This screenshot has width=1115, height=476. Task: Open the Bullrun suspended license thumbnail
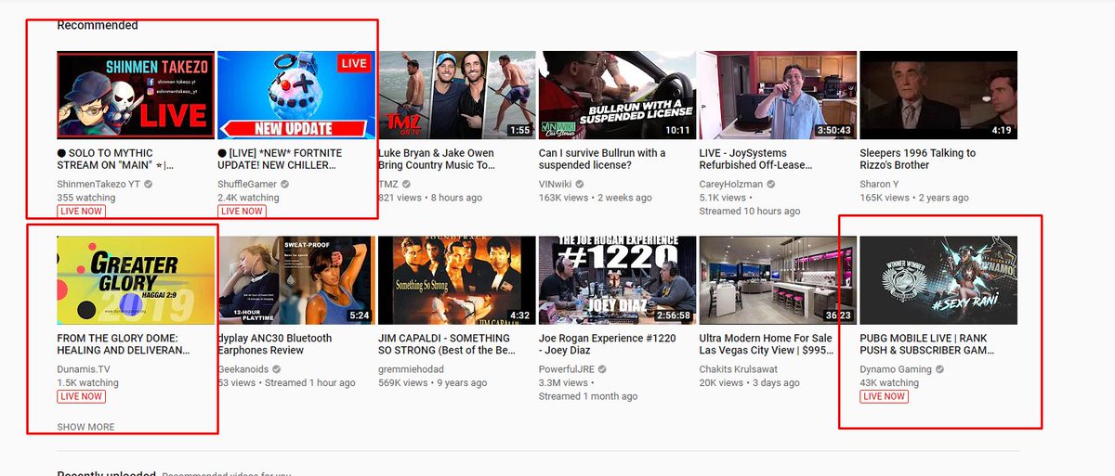[618, 95]
